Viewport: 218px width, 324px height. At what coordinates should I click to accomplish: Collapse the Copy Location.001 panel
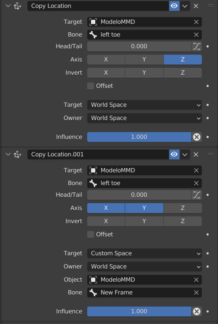(8, 154)
